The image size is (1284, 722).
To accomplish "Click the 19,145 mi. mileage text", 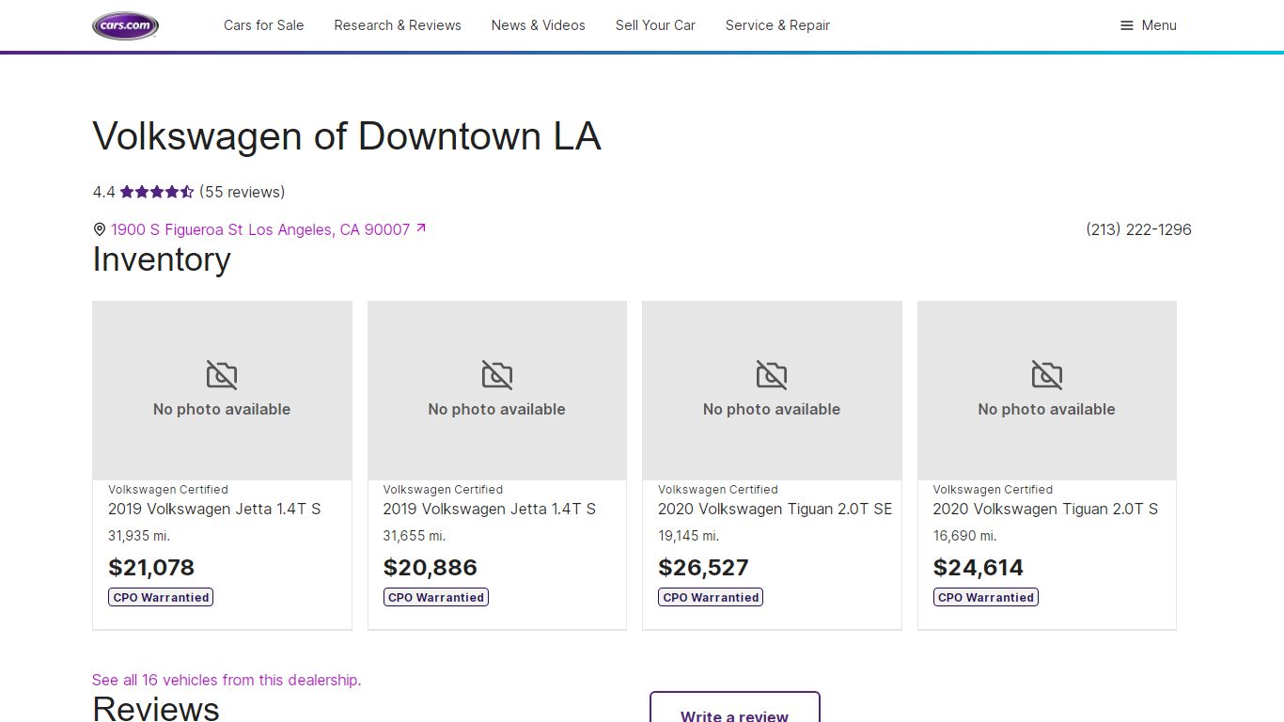I will click(x=688, y=536).
